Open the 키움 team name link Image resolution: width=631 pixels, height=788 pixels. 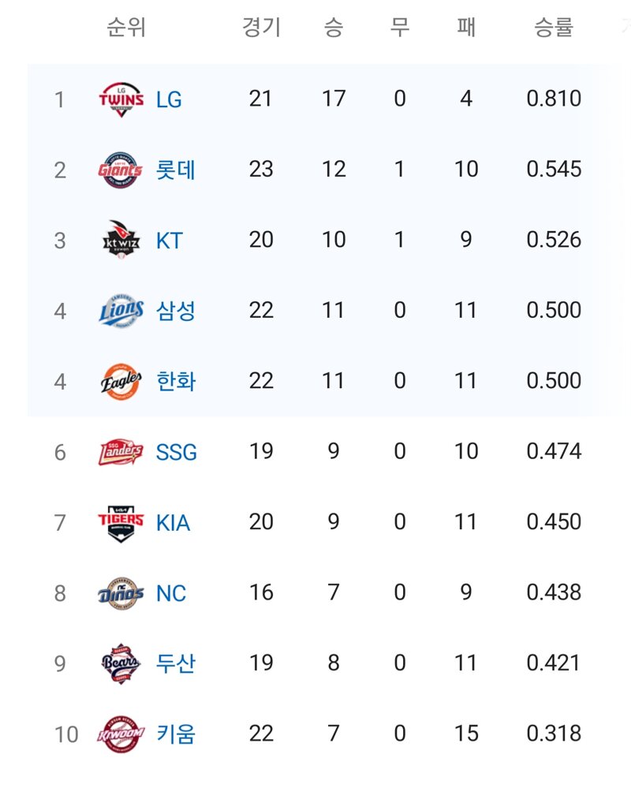coord(175,734)
